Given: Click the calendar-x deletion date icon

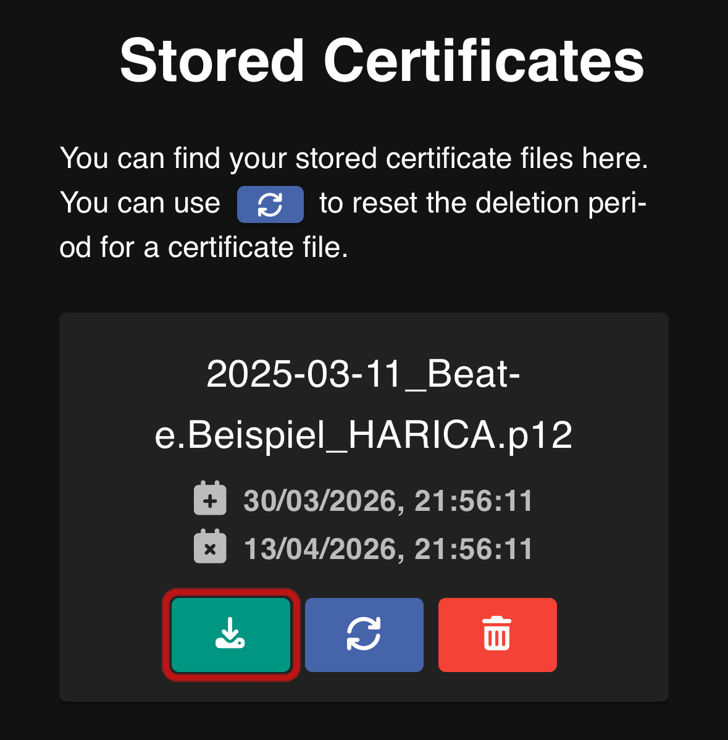Looking at the screenshot, I should 210,548.
